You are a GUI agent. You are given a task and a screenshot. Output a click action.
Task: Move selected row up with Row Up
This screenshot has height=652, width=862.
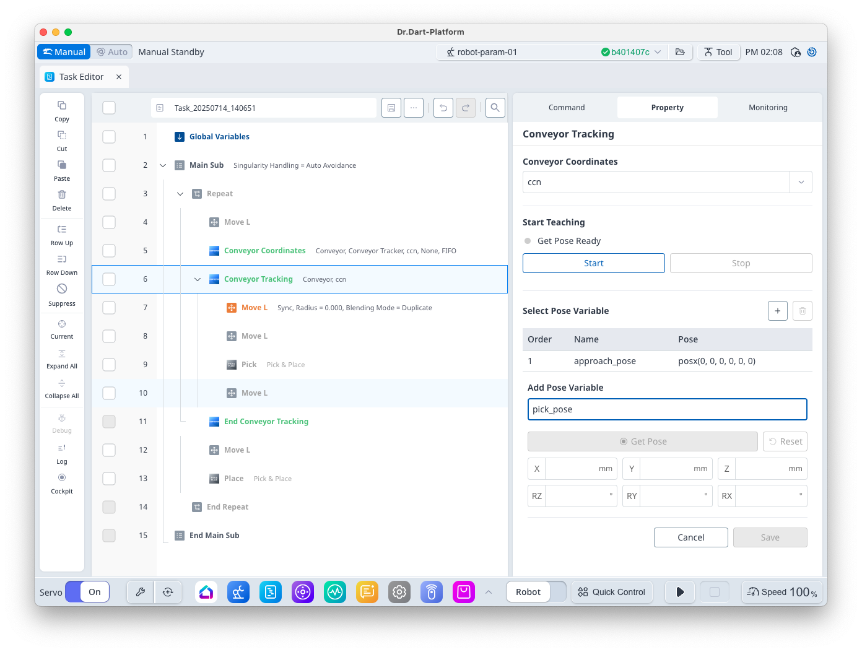tap(62, 230)
